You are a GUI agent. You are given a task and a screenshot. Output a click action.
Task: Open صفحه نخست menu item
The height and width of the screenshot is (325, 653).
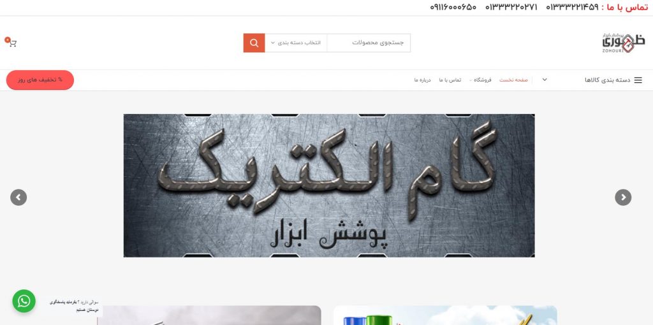click(513, 80)
